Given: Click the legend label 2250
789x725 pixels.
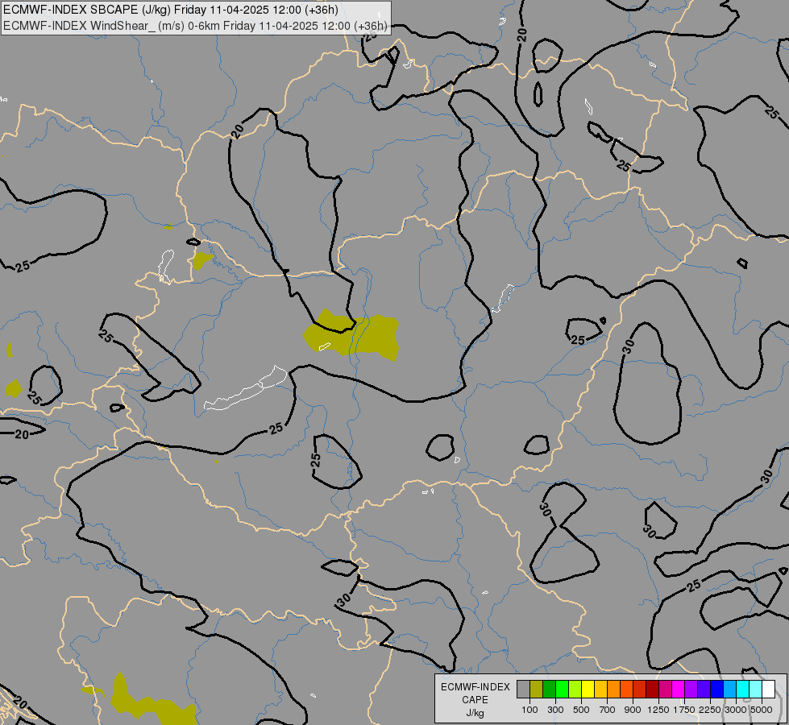Looking at the screenshot, I should (x=710, y=710).
